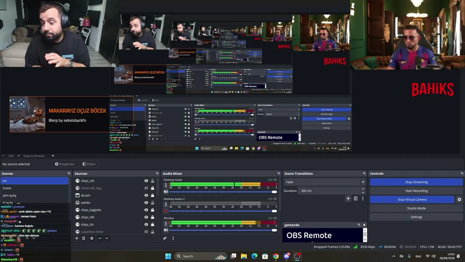Mute the Mic/Aux channel
The width and height of the screenshot is (465, 262).
coord(166,230)
